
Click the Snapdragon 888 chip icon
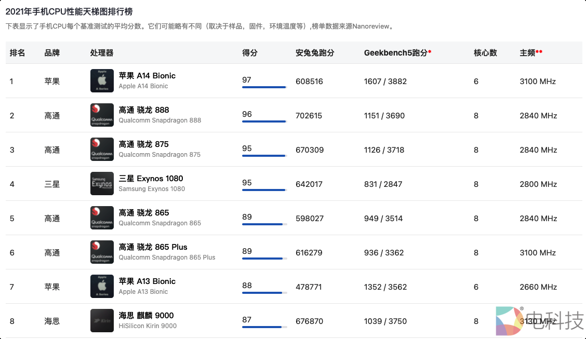[102, 115]
